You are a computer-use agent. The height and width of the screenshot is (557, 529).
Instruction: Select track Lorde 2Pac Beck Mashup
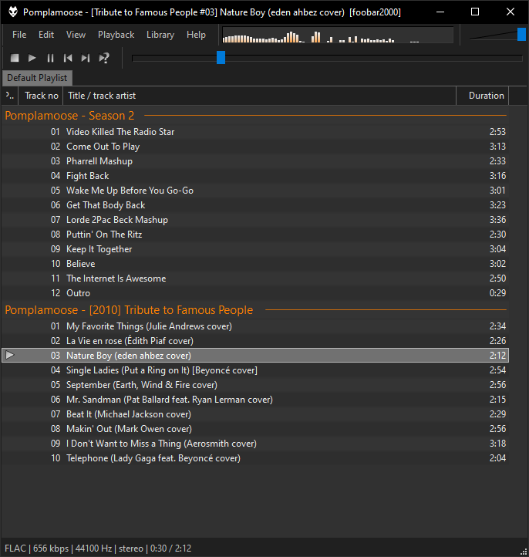255,220
